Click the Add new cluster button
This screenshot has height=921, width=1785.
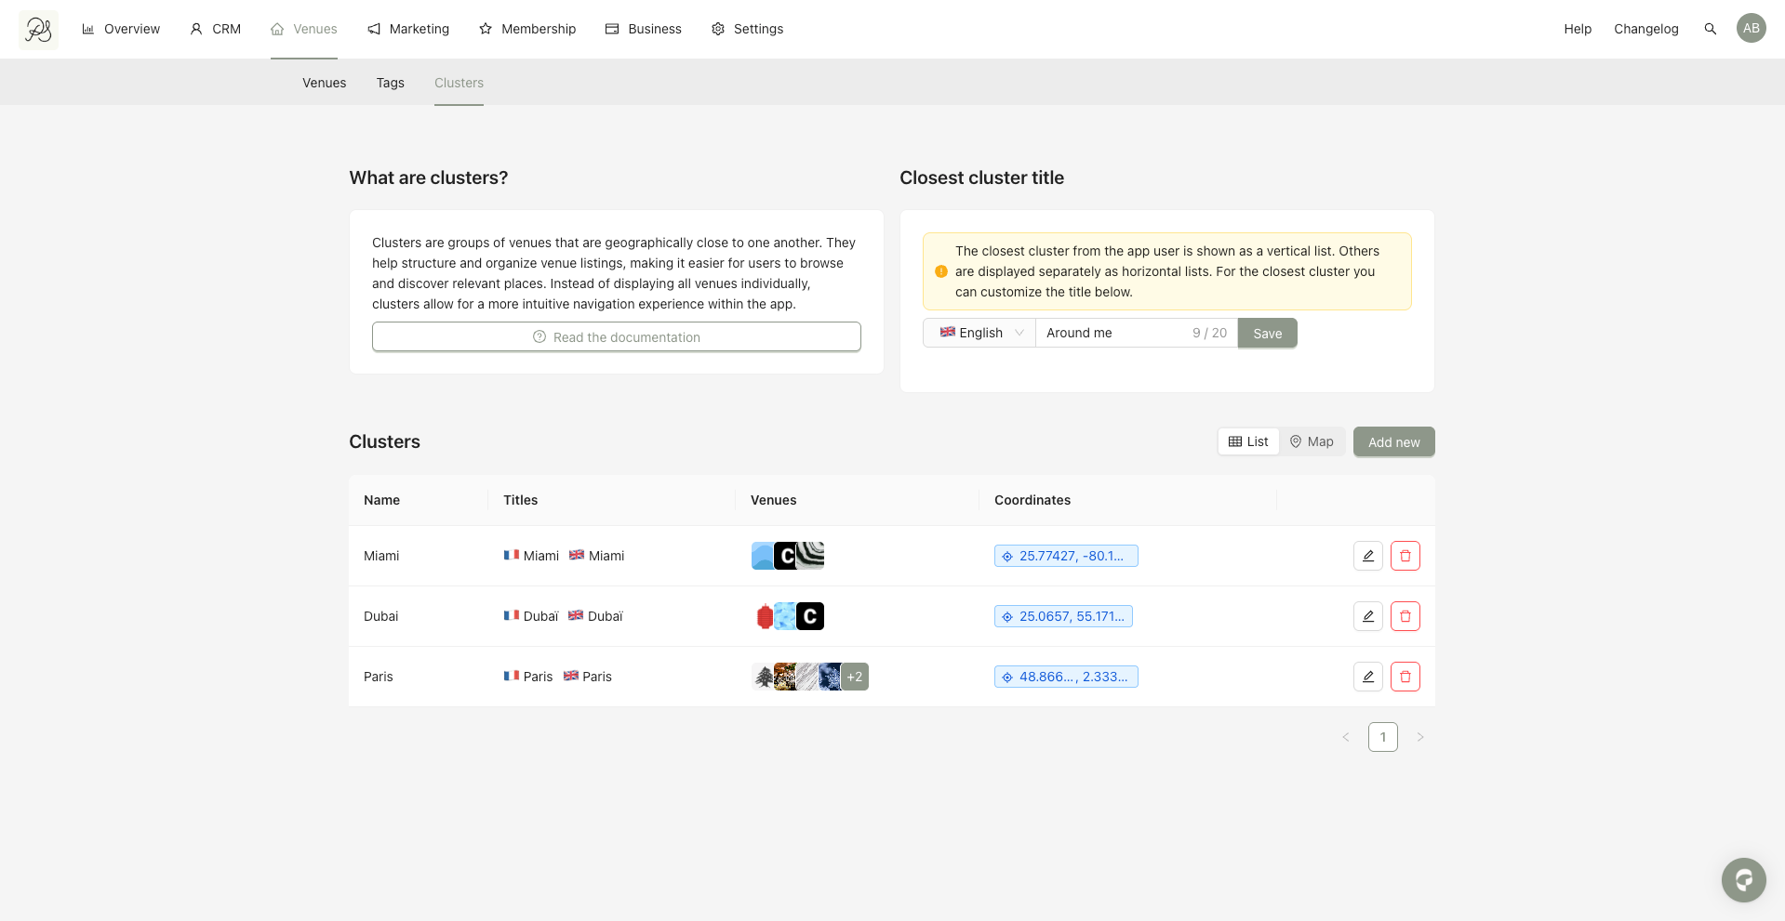tap(1393, 442)
